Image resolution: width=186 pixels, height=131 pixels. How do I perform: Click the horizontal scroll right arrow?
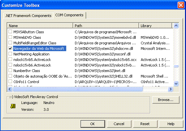(x=170, y=89)
